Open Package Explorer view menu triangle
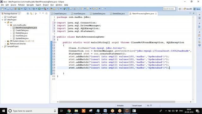This screenshot has width=202, height=114. 40,13
